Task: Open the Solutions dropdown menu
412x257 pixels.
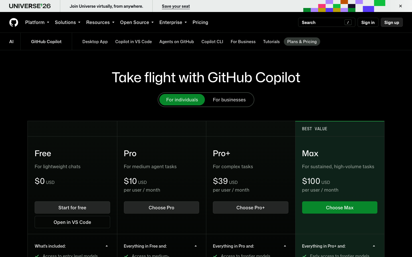Action: click(68, 22)
